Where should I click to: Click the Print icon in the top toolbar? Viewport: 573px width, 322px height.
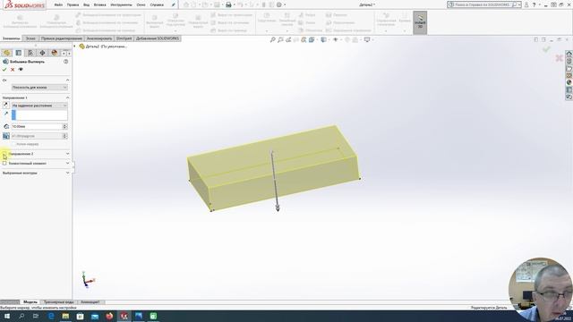(x=228, y=5)
